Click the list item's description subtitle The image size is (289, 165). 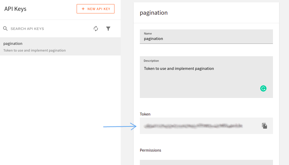point(34,51)
